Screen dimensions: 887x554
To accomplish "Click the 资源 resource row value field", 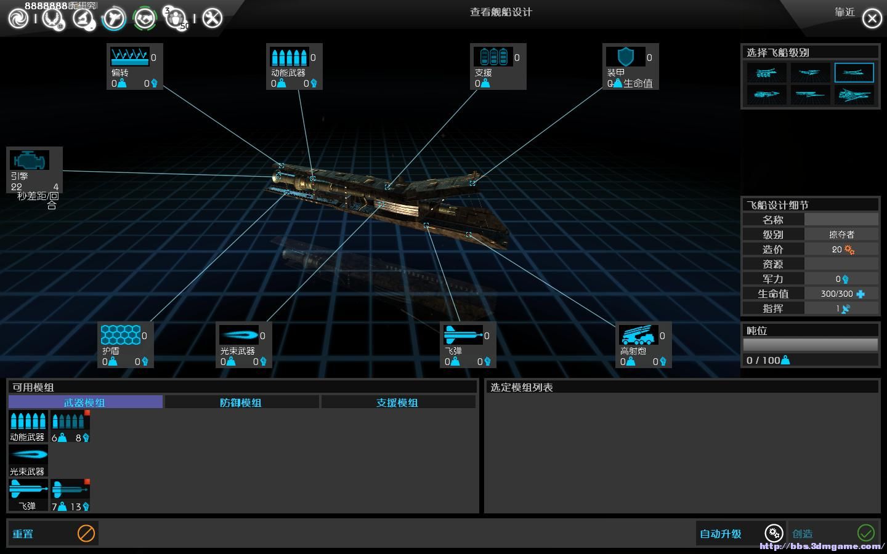I will pyautogui.click(x=841, y=264).
